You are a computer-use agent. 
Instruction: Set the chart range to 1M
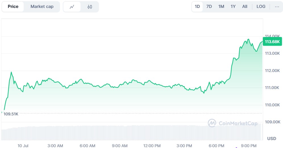pyautogui.click(x=221, y=7)
